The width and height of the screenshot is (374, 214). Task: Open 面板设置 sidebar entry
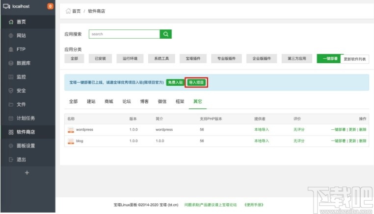28,145
